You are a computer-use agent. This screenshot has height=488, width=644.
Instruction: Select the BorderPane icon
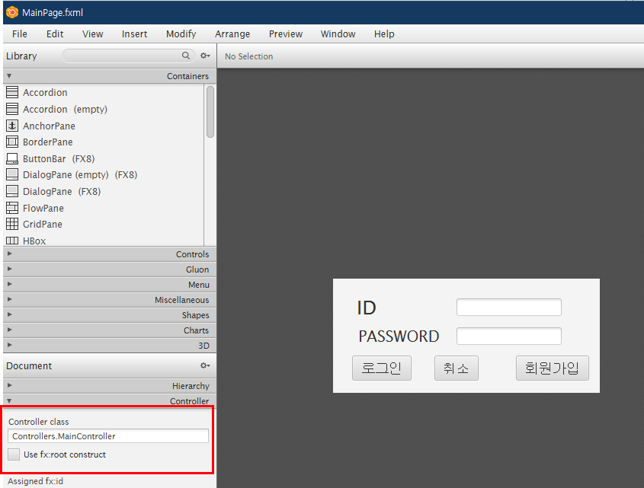[x=12, y=142]
